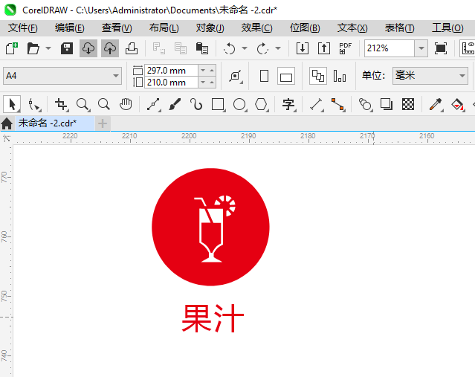Click the cloud upload icon
This screenshot has width=475, height=377.
pos(110,48)
